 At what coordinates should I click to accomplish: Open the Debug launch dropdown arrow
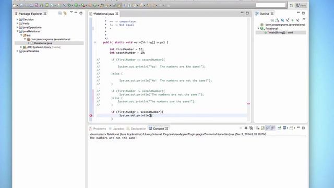(72, 5)
